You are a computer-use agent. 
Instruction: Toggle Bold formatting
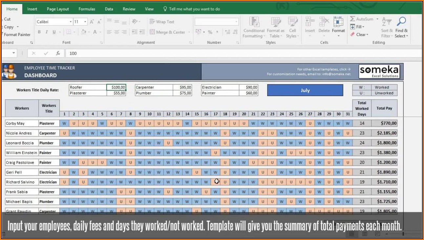(39, 32)
